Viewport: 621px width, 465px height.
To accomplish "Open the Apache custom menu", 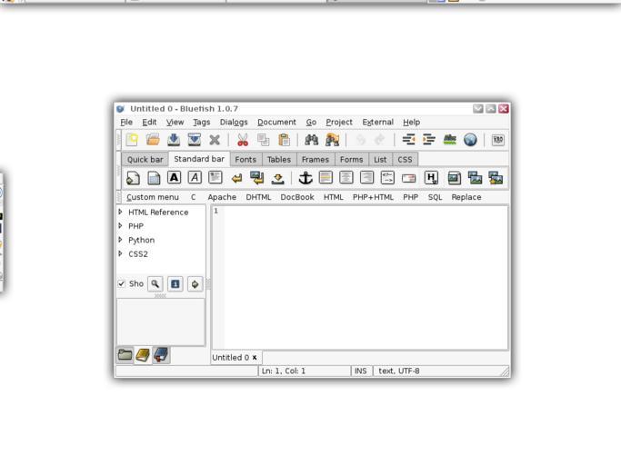I will click(222, 197).
